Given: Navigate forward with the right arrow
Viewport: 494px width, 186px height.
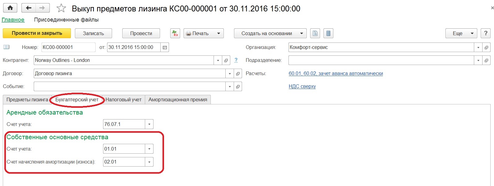Looking at the screenshot, I should pyautogui.click(x=42, y=8).
